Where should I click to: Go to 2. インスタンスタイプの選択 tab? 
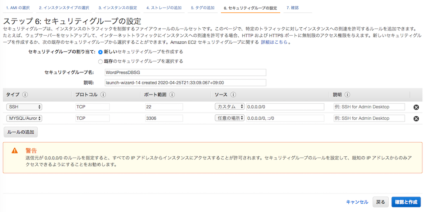[64, 8]
